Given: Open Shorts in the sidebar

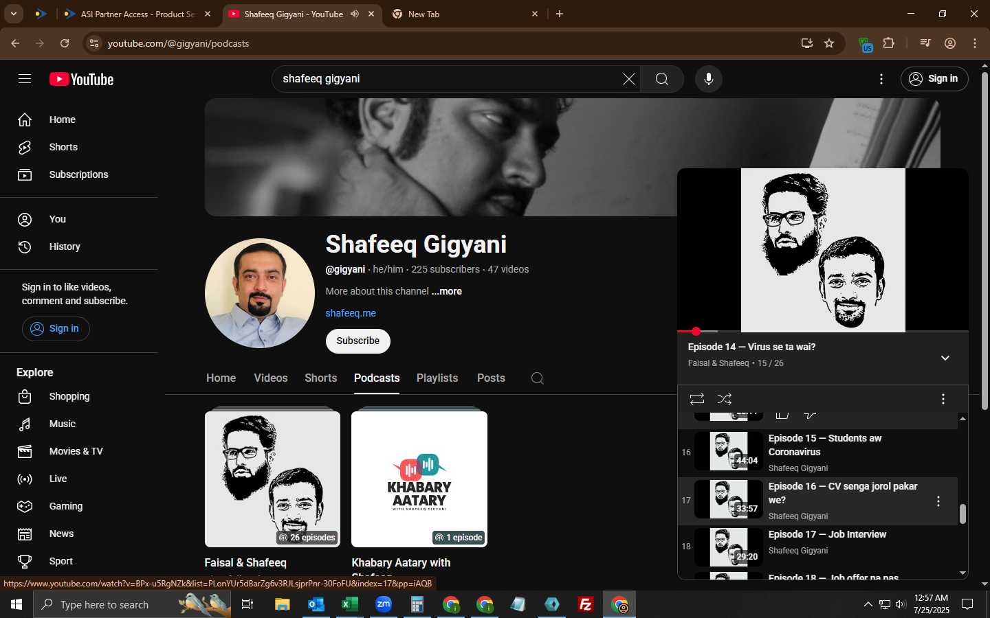Looking at the screenshot, I should 79,147.
